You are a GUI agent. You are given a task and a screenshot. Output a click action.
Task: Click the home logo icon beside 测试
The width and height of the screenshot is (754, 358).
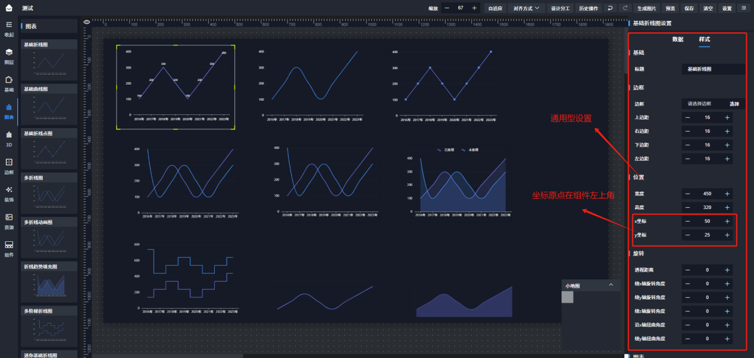click(x=9, y=8)
